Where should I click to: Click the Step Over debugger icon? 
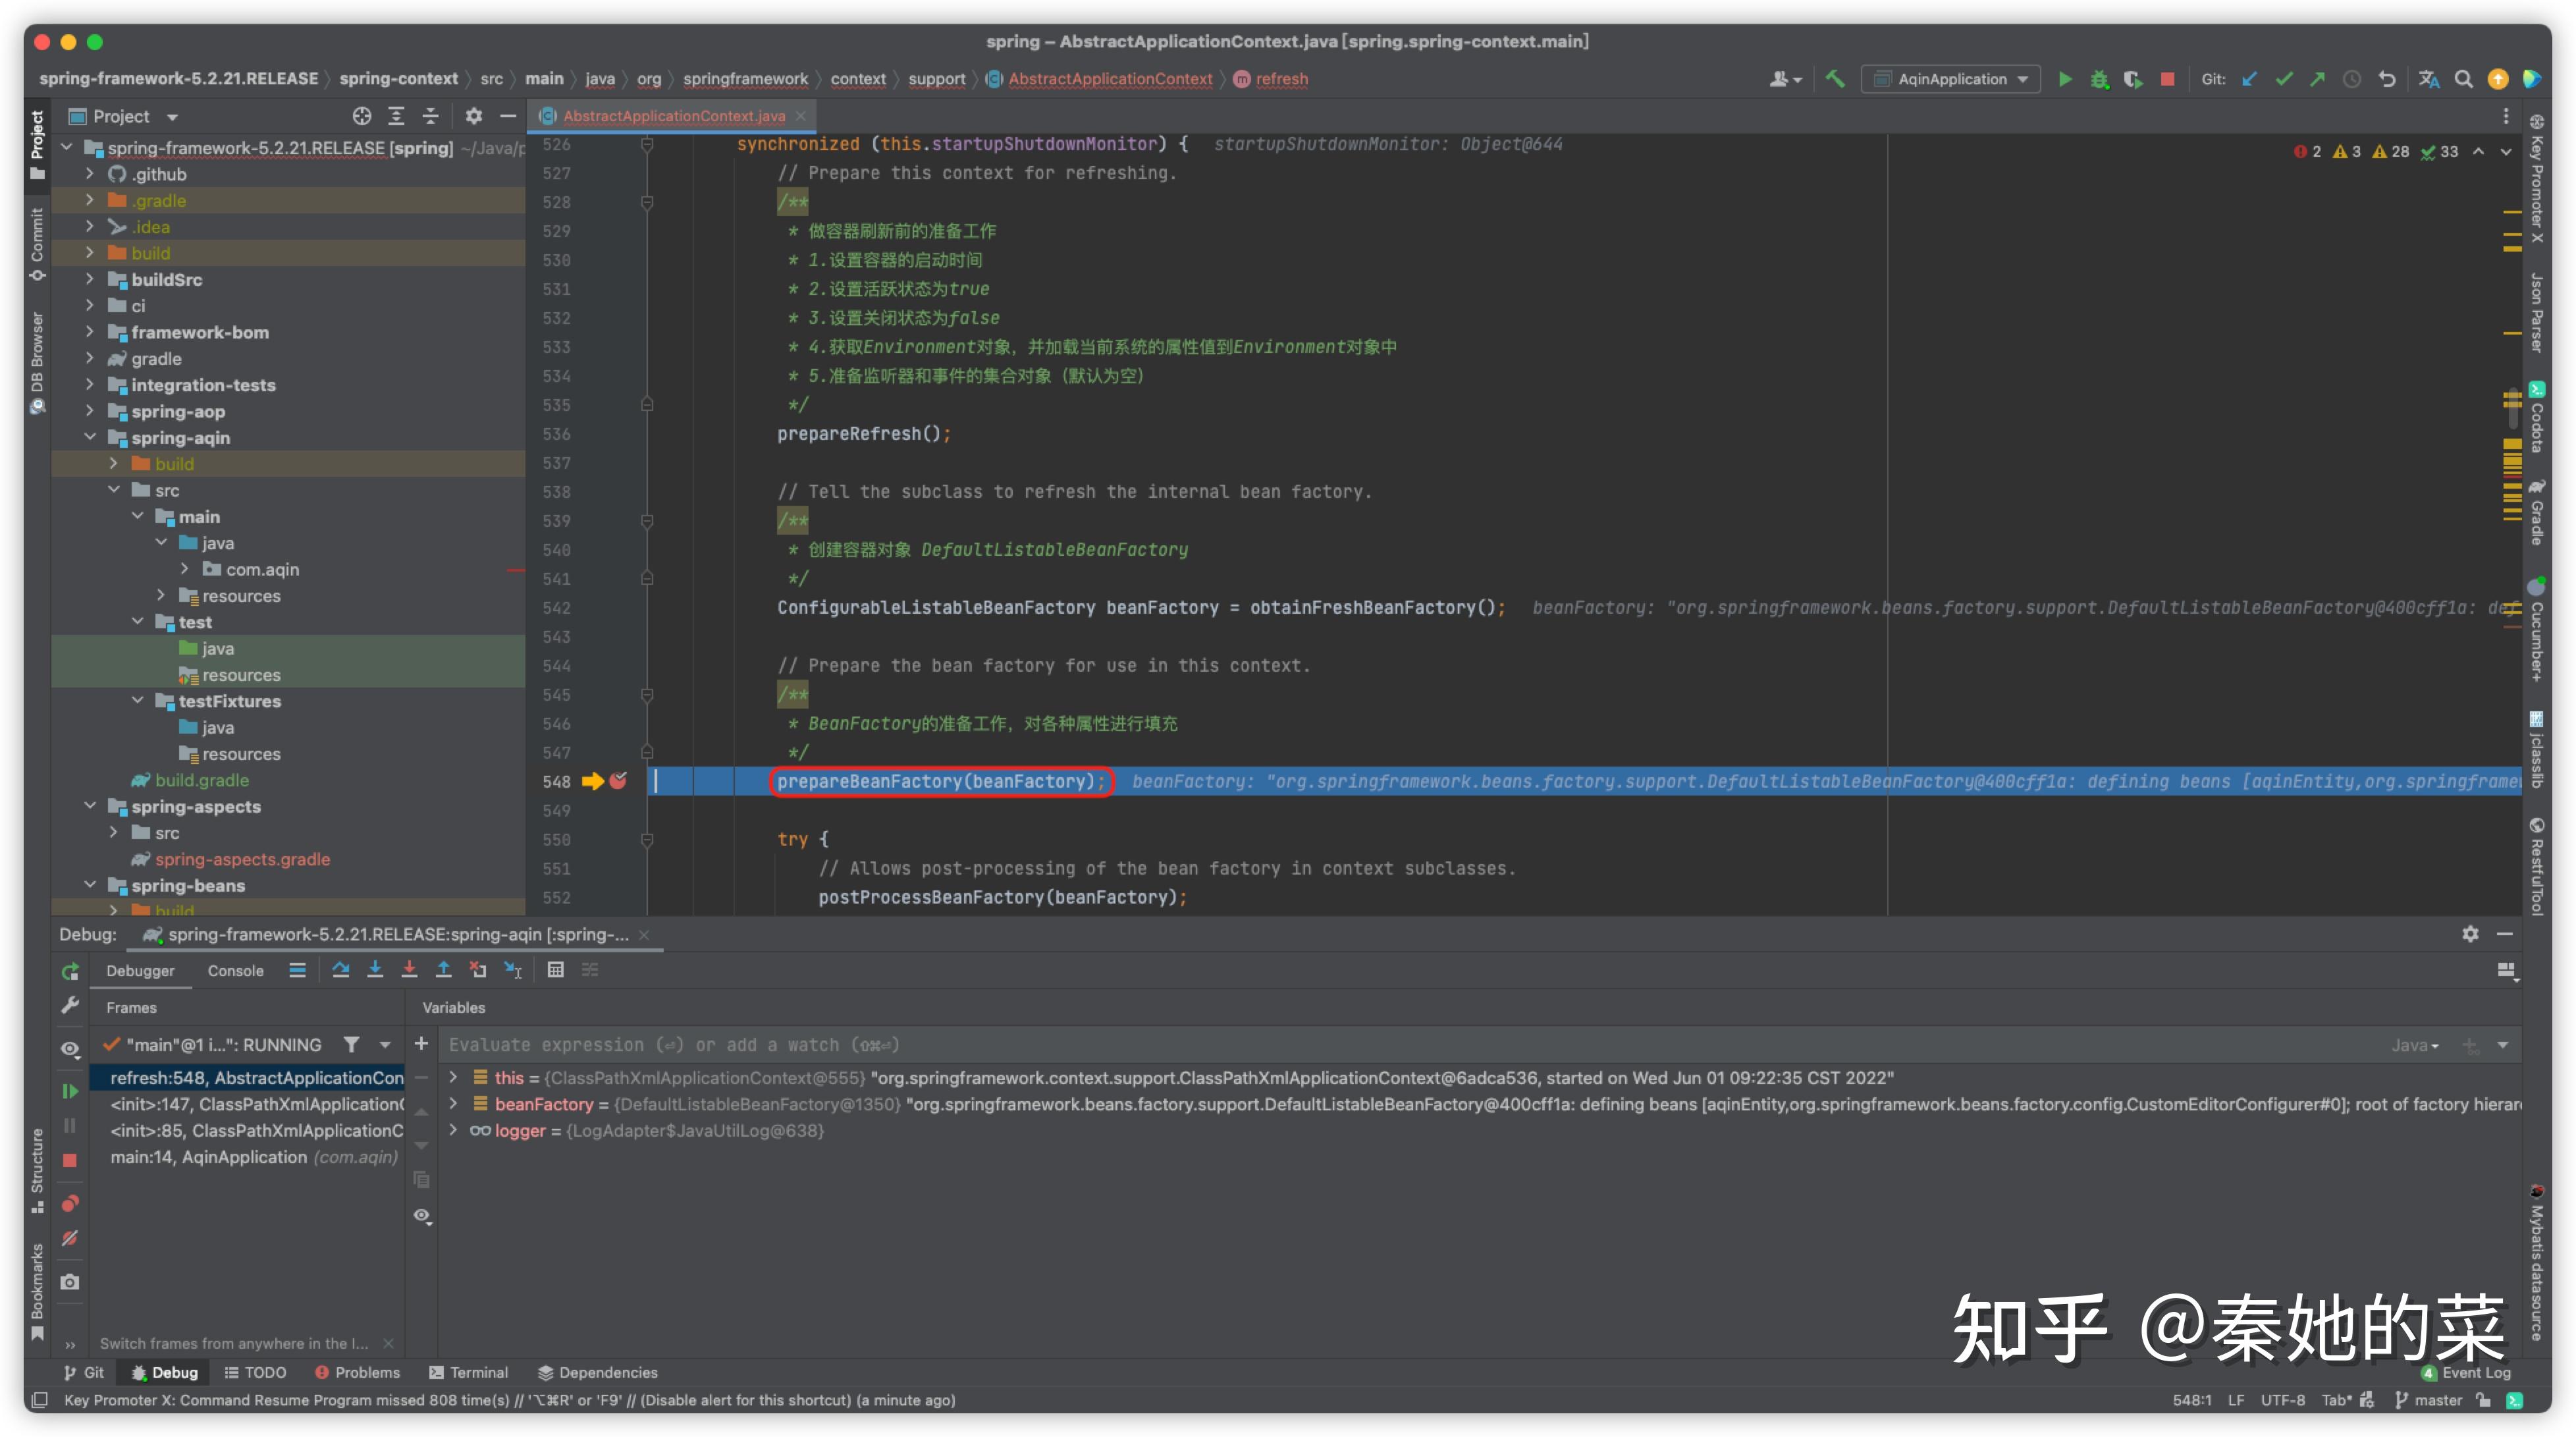341,969
